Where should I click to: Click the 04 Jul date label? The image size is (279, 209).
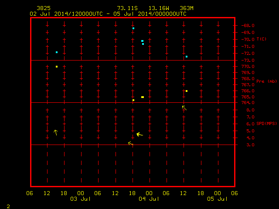click(149, 199)
